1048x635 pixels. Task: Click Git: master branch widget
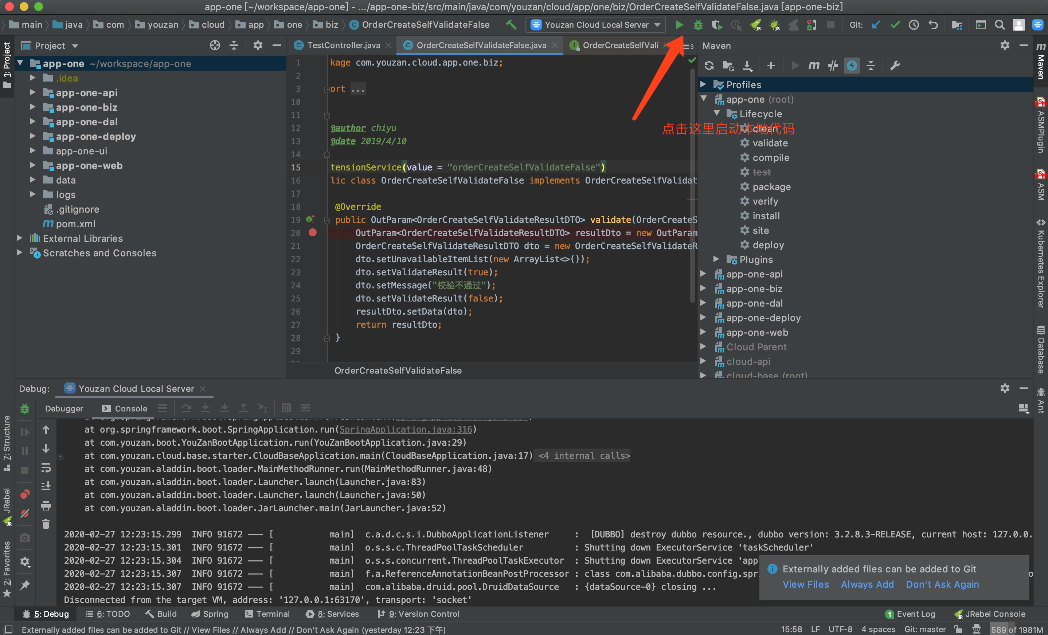point(925,629)
